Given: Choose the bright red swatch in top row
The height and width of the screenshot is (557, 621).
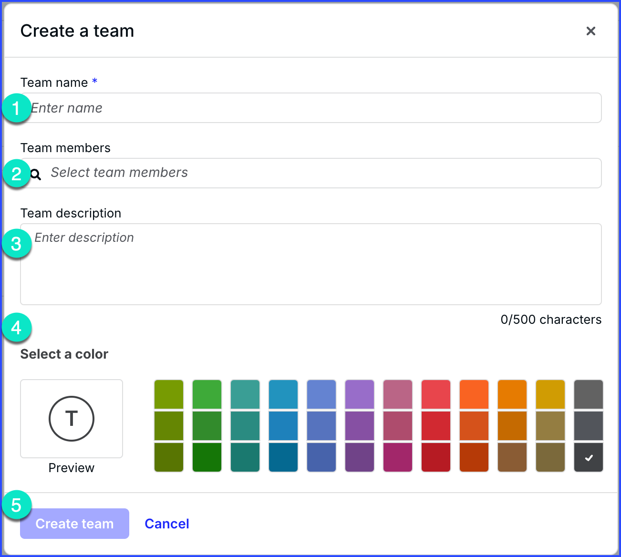Looking at the screenshot, I should 435,394.
